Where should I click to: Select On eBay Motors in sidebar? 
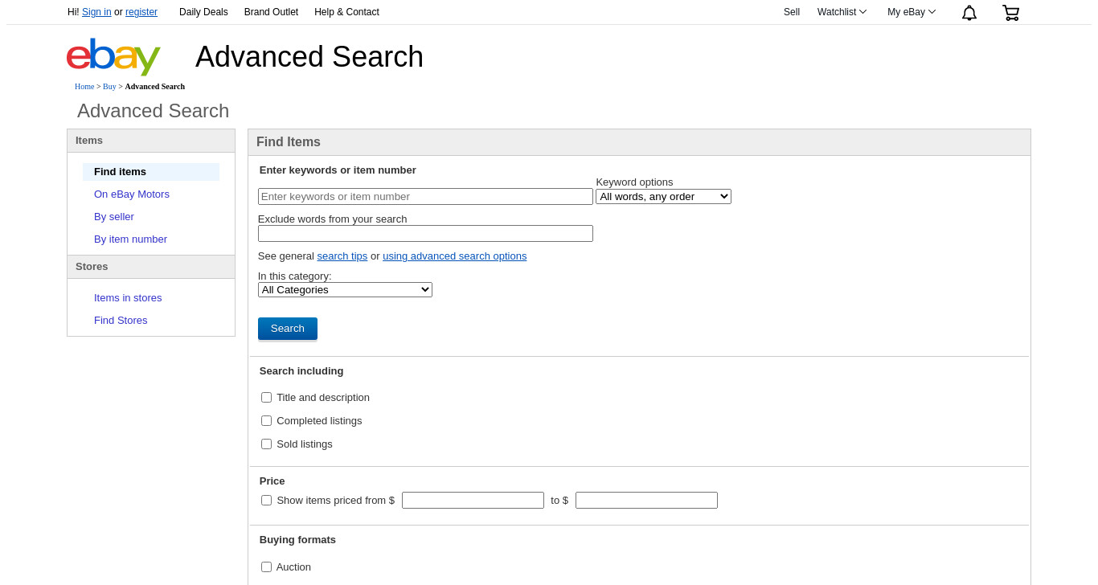(x=132, y=194)
